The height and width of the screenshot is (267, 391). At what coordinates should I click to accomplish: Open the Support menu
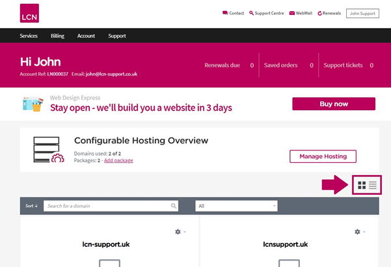117,36
